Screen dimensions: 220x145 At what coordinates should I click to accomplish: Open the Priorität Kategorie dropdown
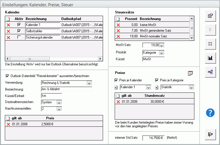[x=161, y=53]
